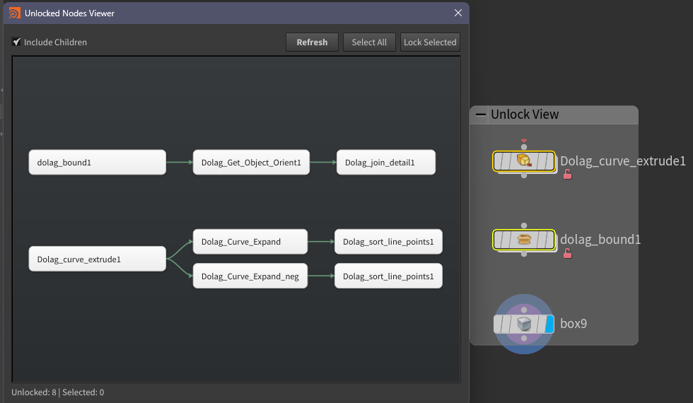Select the Dolag_join_detail1 graph node
The image size is (693, 403).
(x=385, y=163)
